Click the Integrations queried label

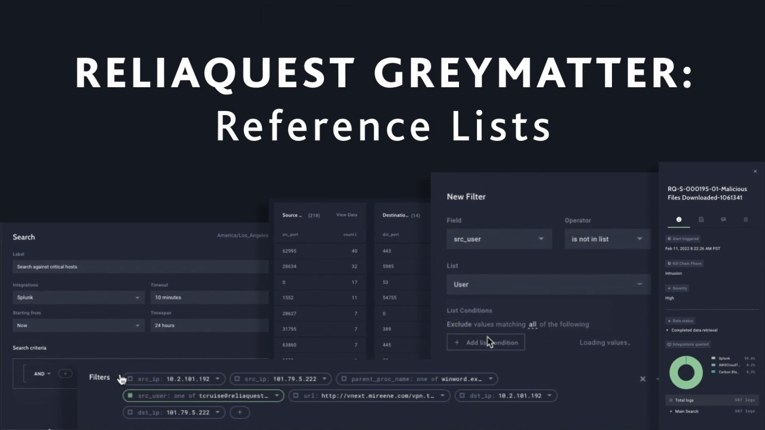[688, 345]
